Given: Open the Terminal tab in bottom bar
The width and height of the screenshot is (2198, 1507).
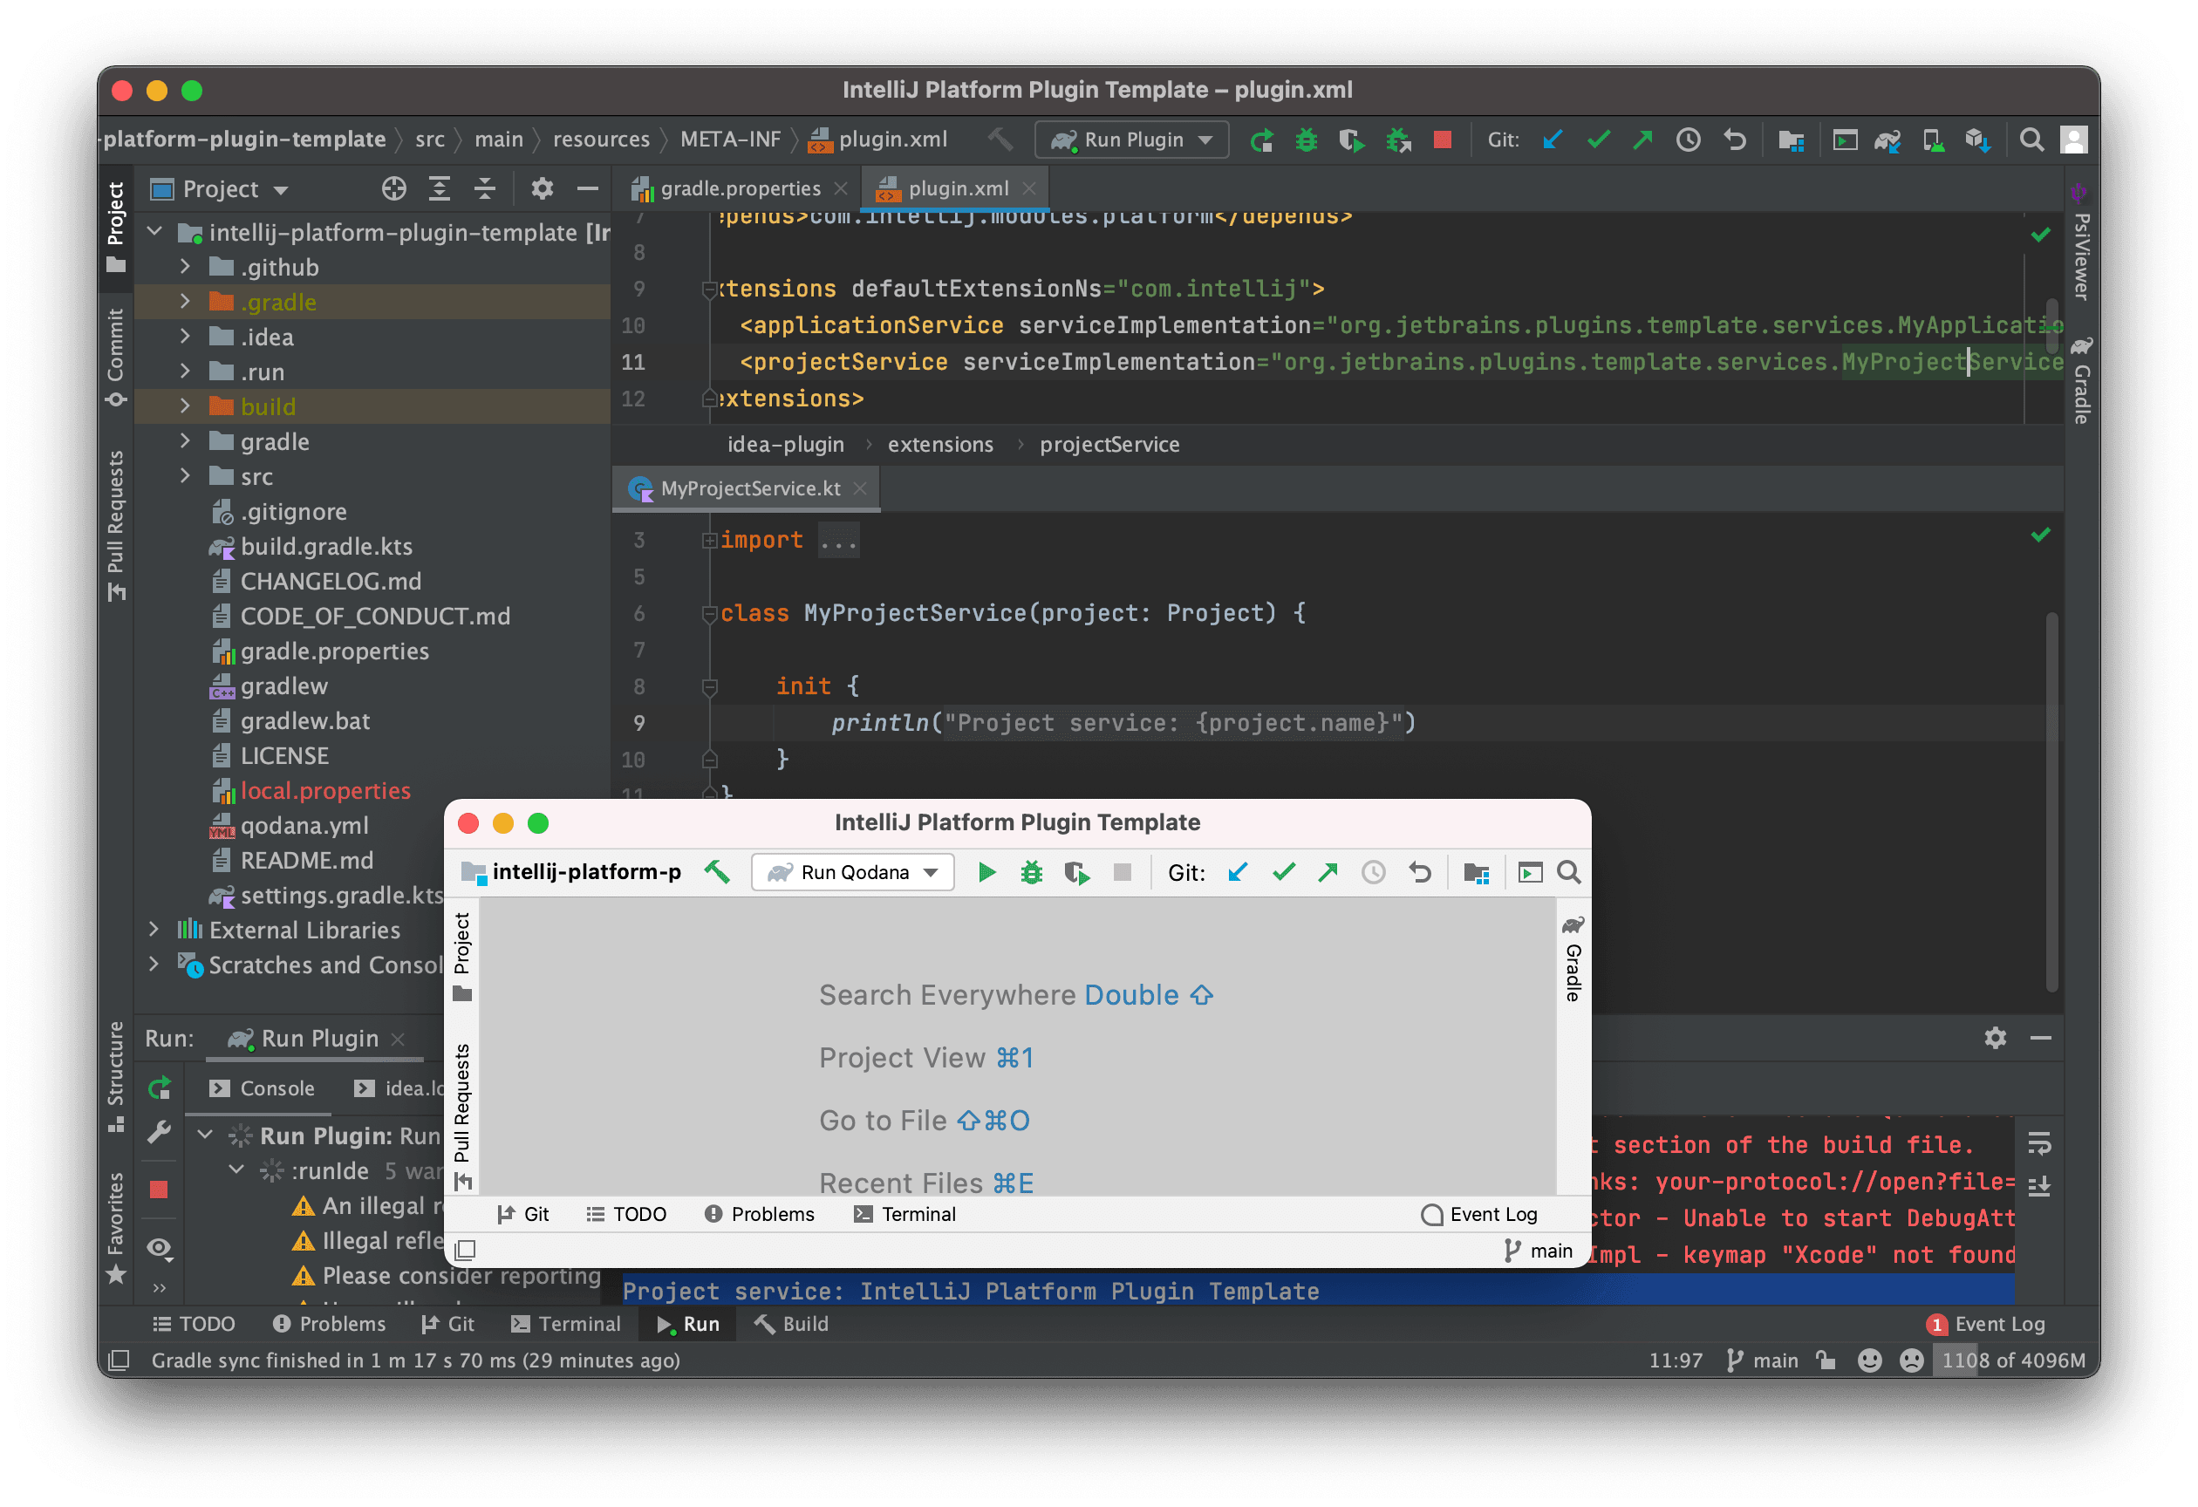Looking at the screenshot, I should point(565,1324).
